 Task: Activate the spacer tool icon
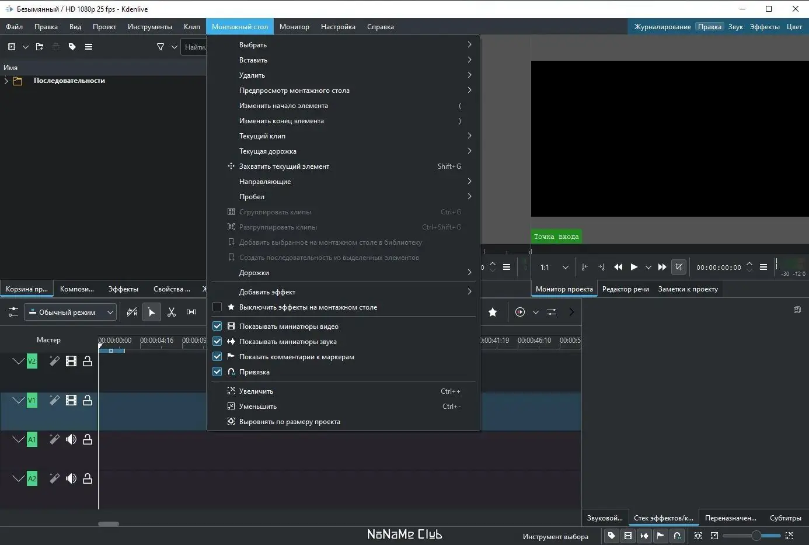point(191,313)
